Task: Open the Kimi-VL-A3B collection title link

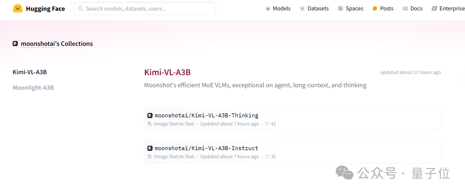Action: pyautogui.click(x=167, y=72)
